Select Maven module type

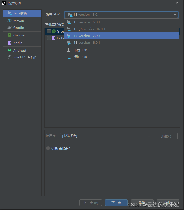tap(22, 21)
